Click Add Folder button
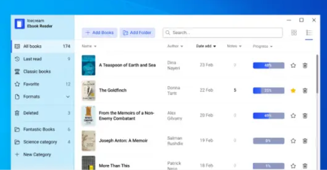 click(x=137, y=33)
